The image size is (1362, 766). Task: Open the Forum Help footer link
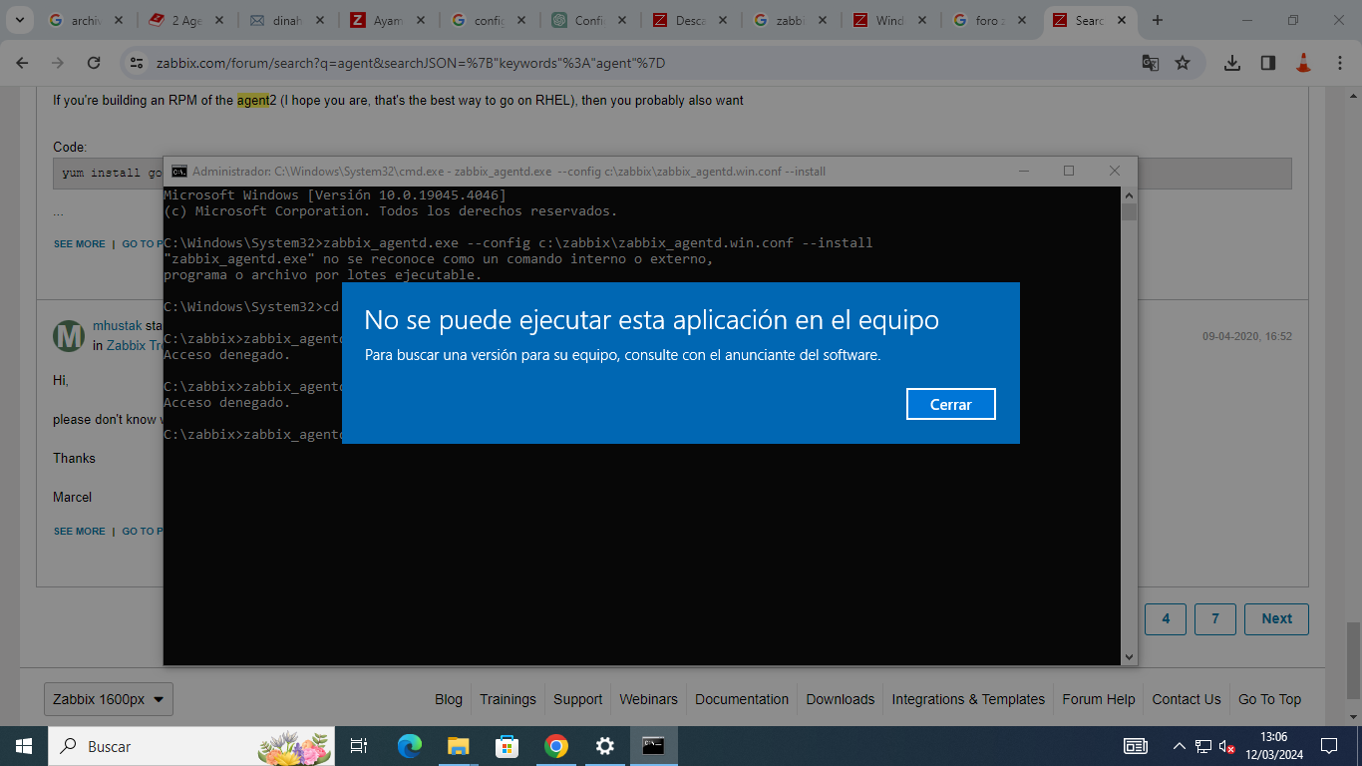coord(1099,699)
